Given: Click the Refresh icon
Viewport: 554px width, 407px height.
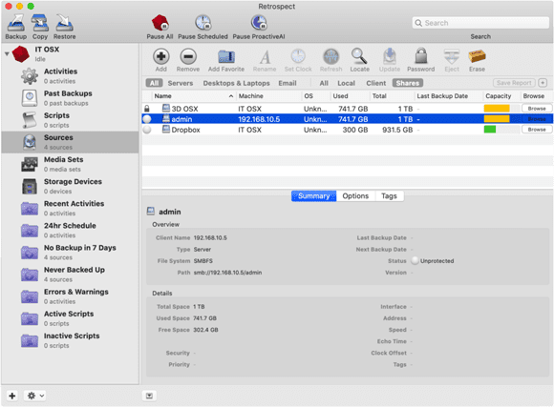Looking at the screenshot, I should 331,56.
